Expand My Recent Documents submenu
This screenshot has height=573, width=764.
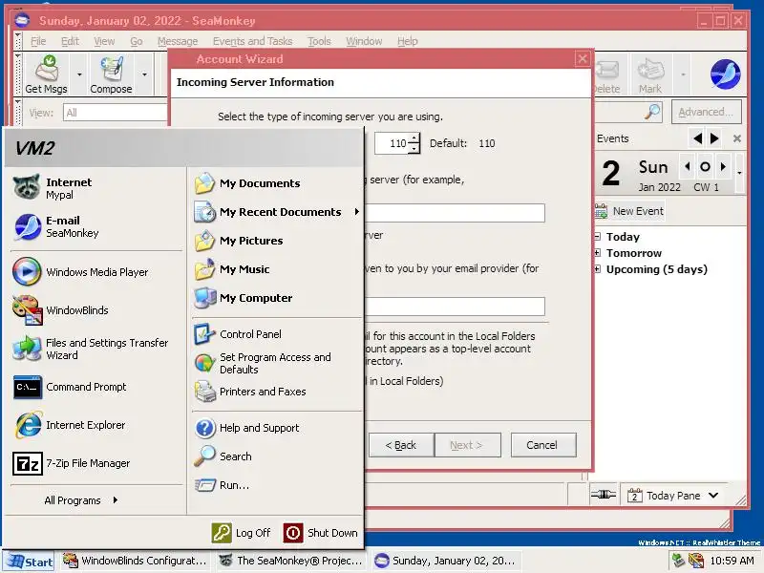276,212
